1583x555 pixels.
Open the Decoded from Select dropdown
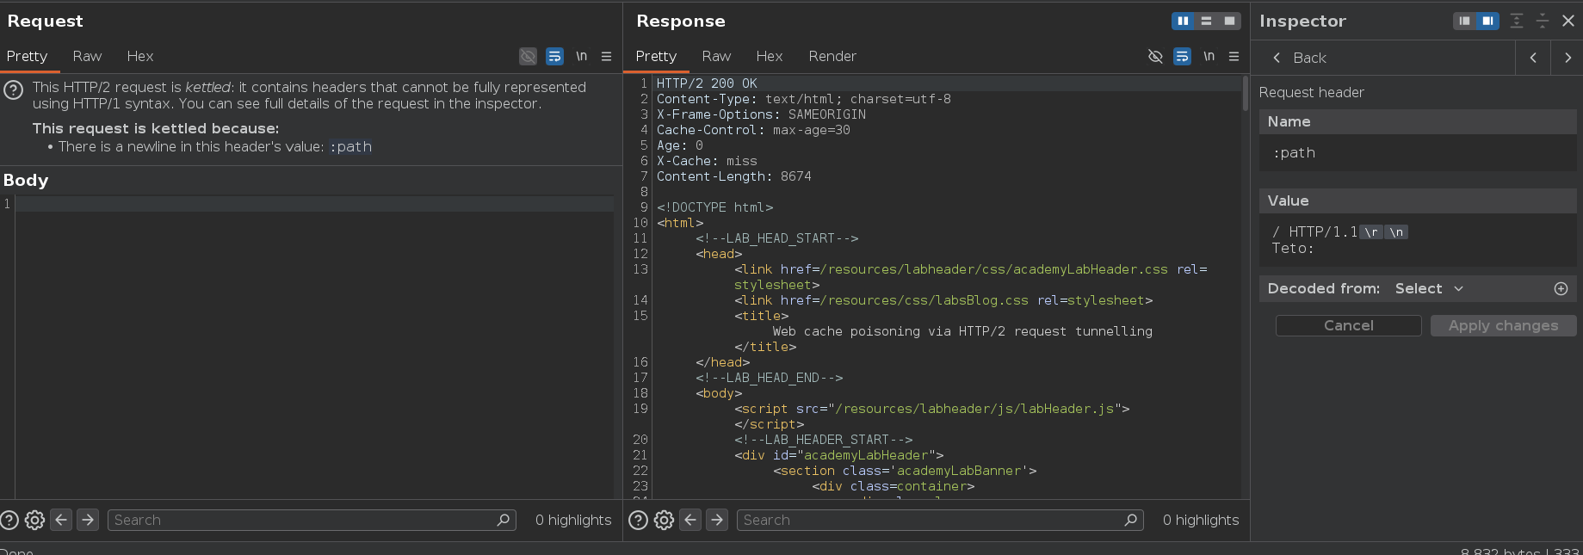1429,288
